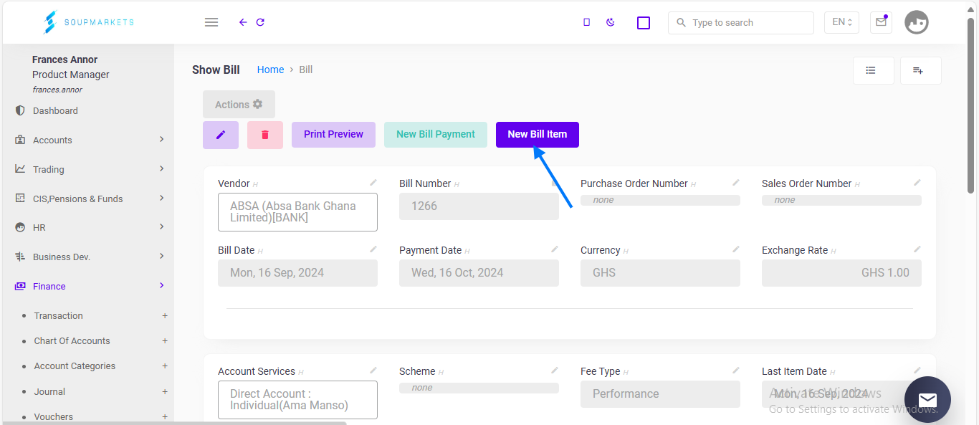Click plus icon next to Chart Of Accounts
Viewport: 979px width, 425px height.
tap(165, 340)
